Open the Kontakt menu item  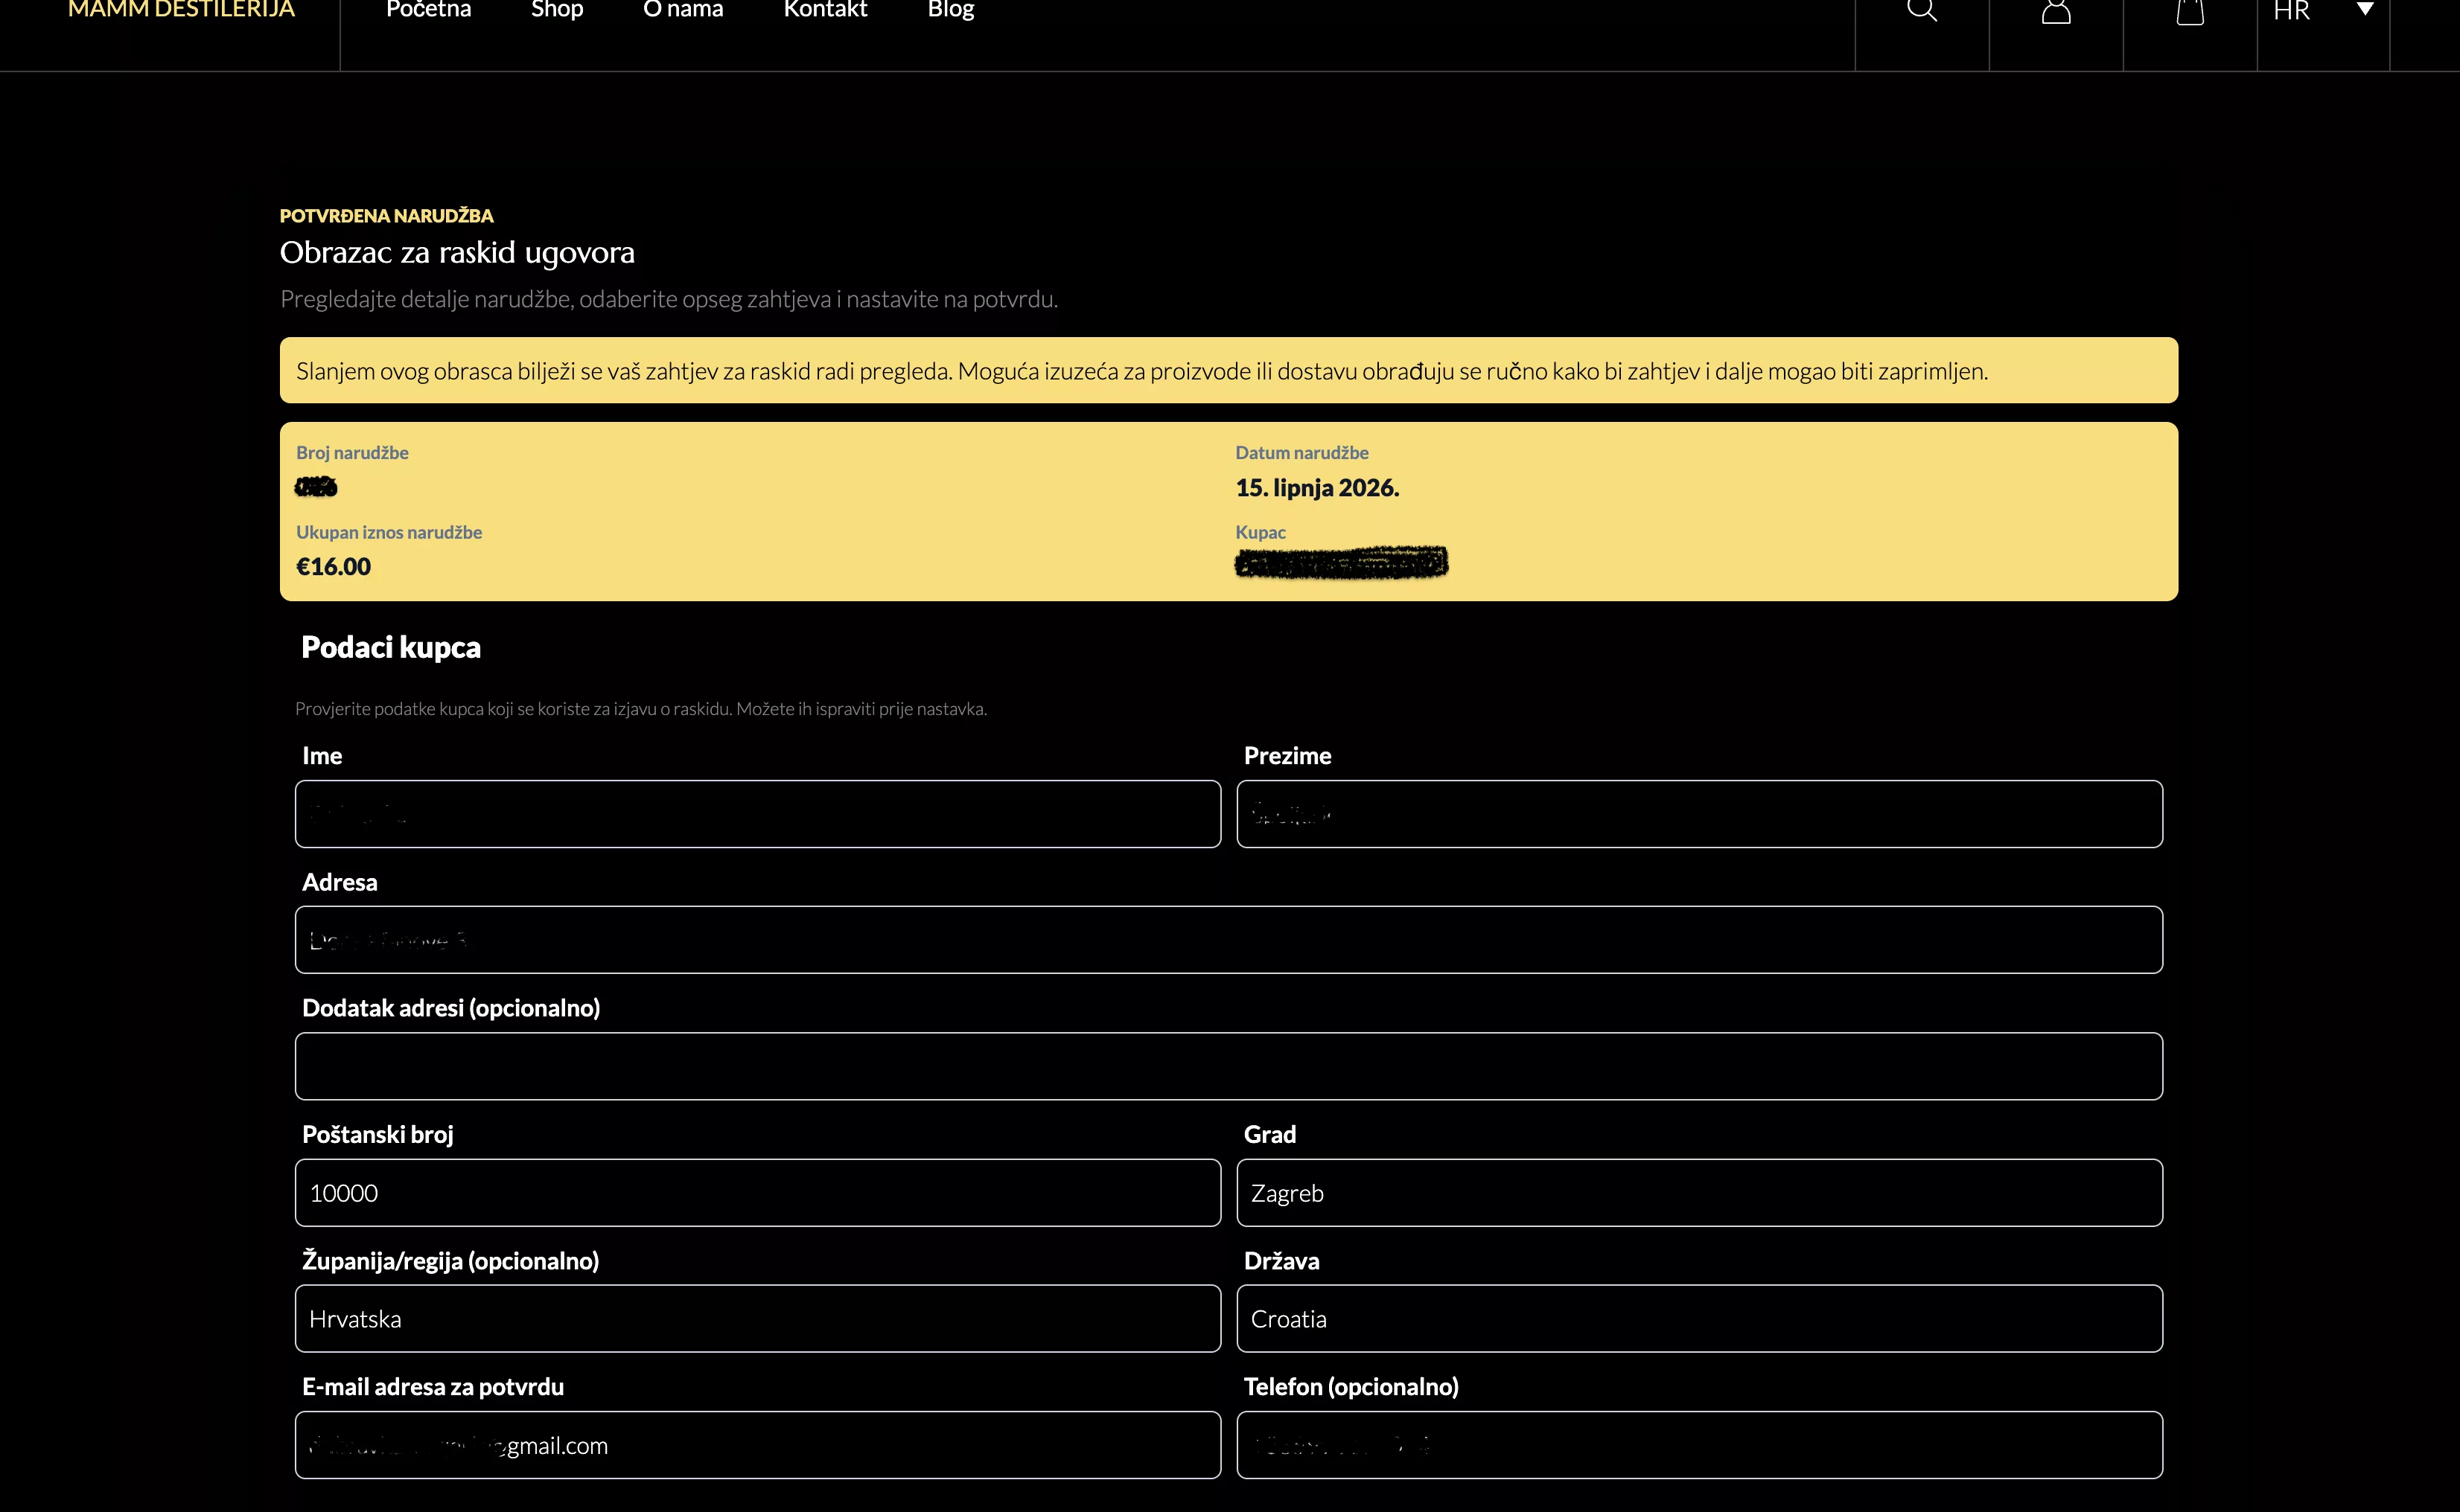tap(825, 10)
